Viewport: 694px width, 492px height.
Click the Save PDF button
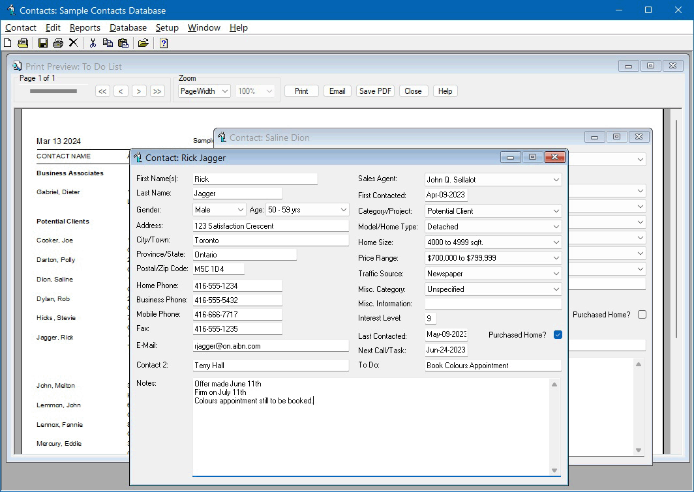point(375,91)
